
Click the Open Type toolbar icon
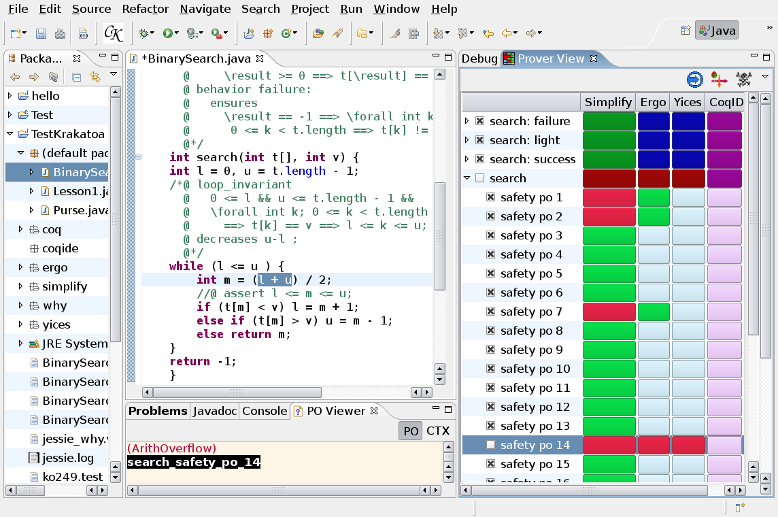(x=318, y=33)
